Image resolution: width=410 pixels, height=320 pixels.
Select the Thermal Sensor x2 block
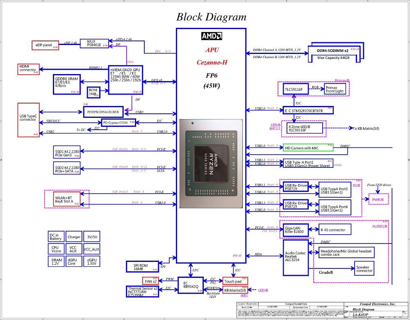point(143,291)
